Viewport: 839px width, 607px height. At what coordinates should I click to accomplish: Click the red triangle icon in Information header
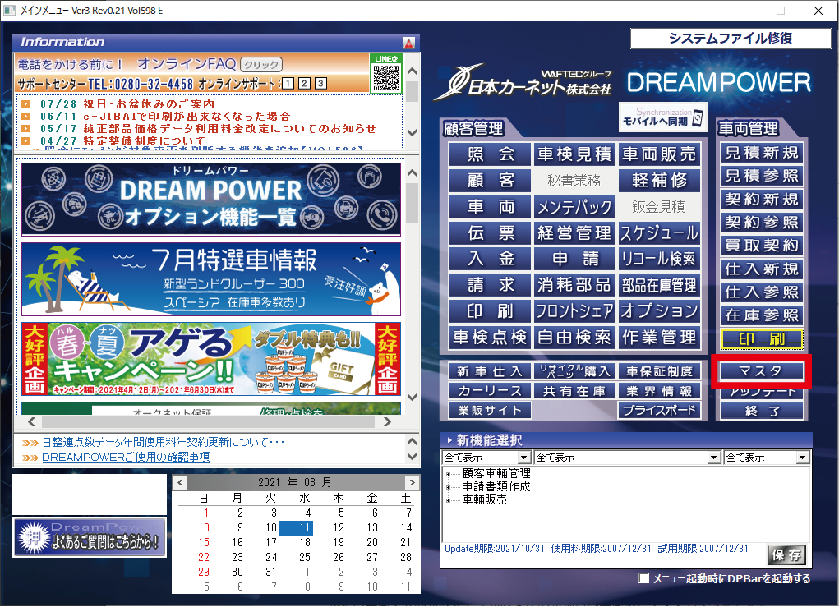(x=408, y=43)
